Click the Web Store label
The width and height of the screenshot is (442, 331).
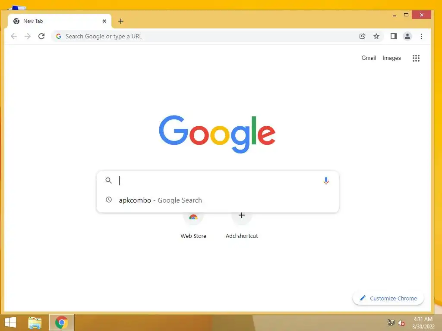193,236
